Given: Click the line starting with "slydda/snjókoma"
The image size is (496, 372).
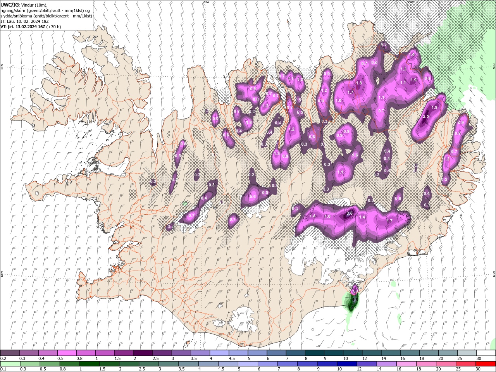Looking at the screenshot, I should click(x=46, y=16).
